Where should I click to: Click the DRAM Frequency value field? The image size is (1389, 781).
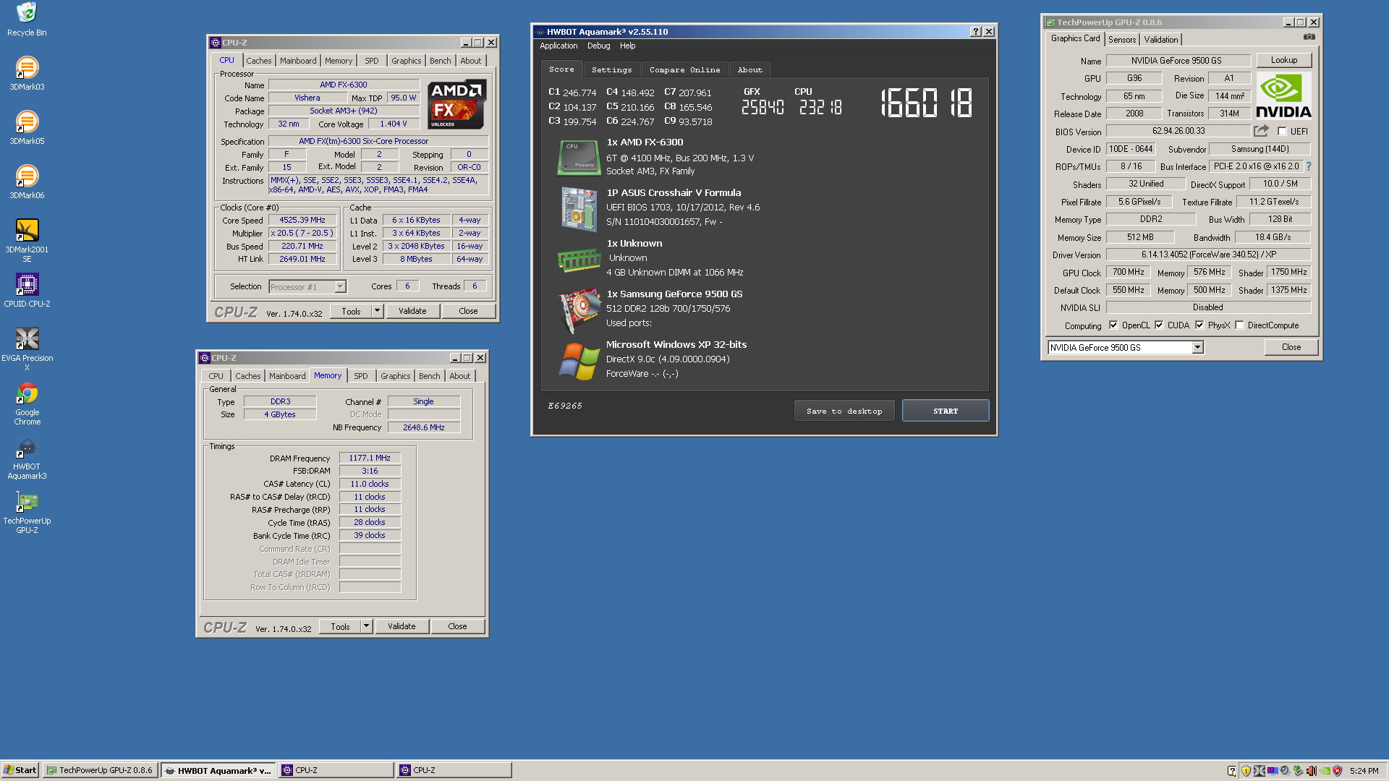pos(370,458)
